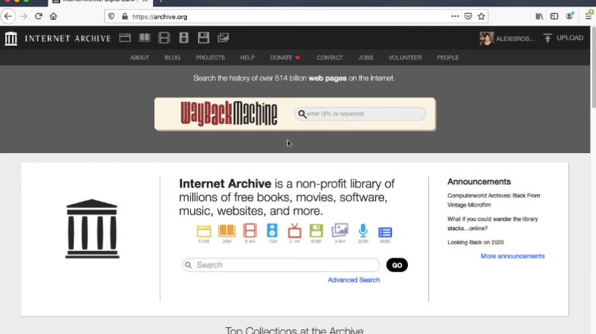Select the VOLUNTEER navigation item
Viewport: 596px width, 334px height.
[405, 58]
